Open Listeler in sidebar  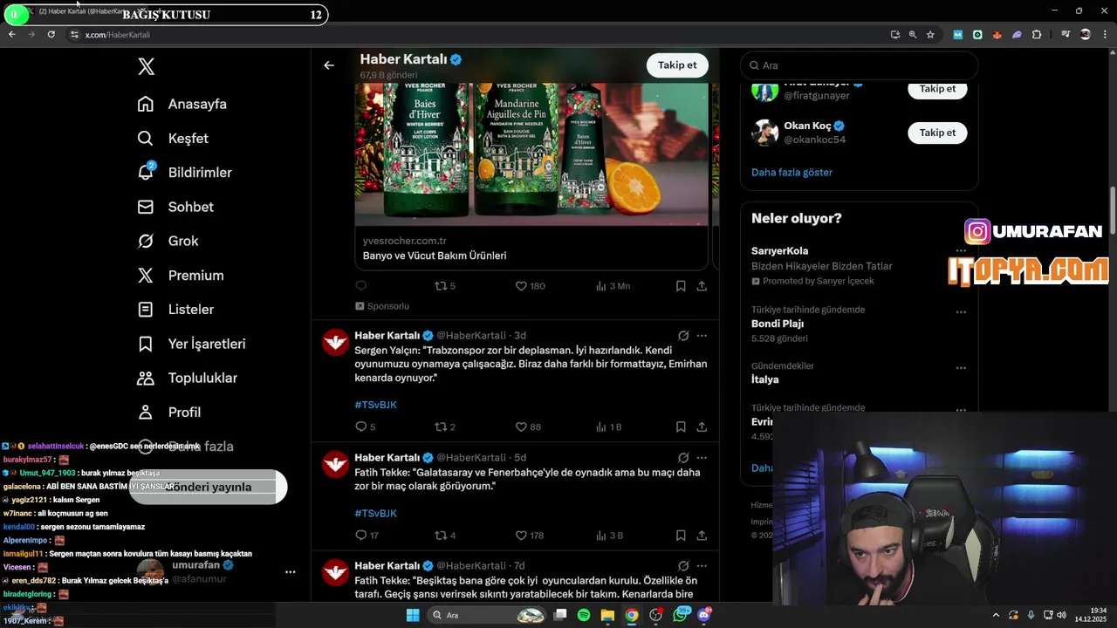175,310
